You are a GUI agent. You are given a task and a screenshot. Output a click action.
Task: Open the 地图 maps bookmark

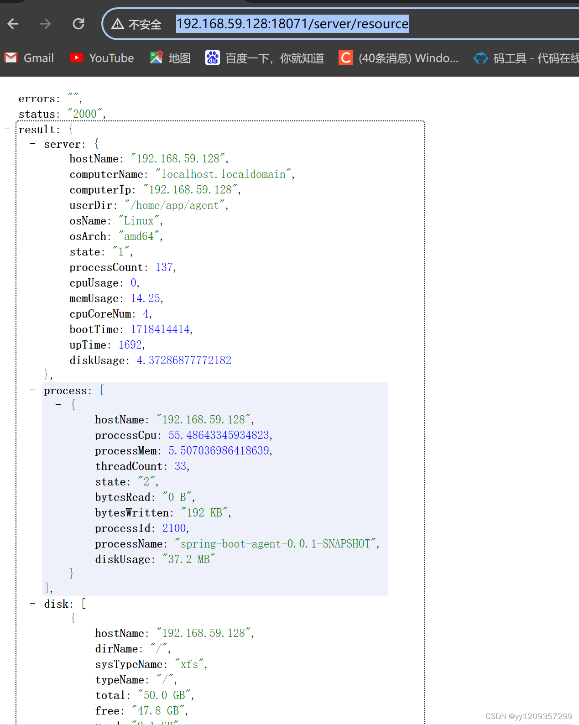click(170, 58)
